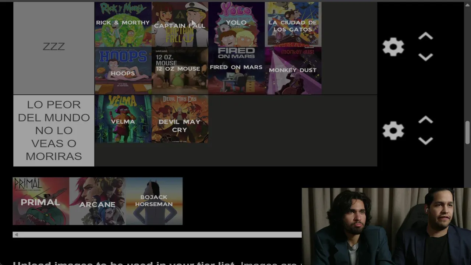Select the Captain Fall thumbnail

click(180, 24)
